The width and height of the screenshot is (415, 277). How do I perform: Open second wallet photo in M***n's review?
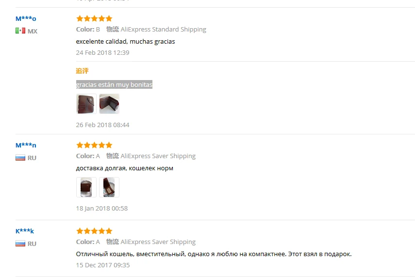tap(109, 187)
